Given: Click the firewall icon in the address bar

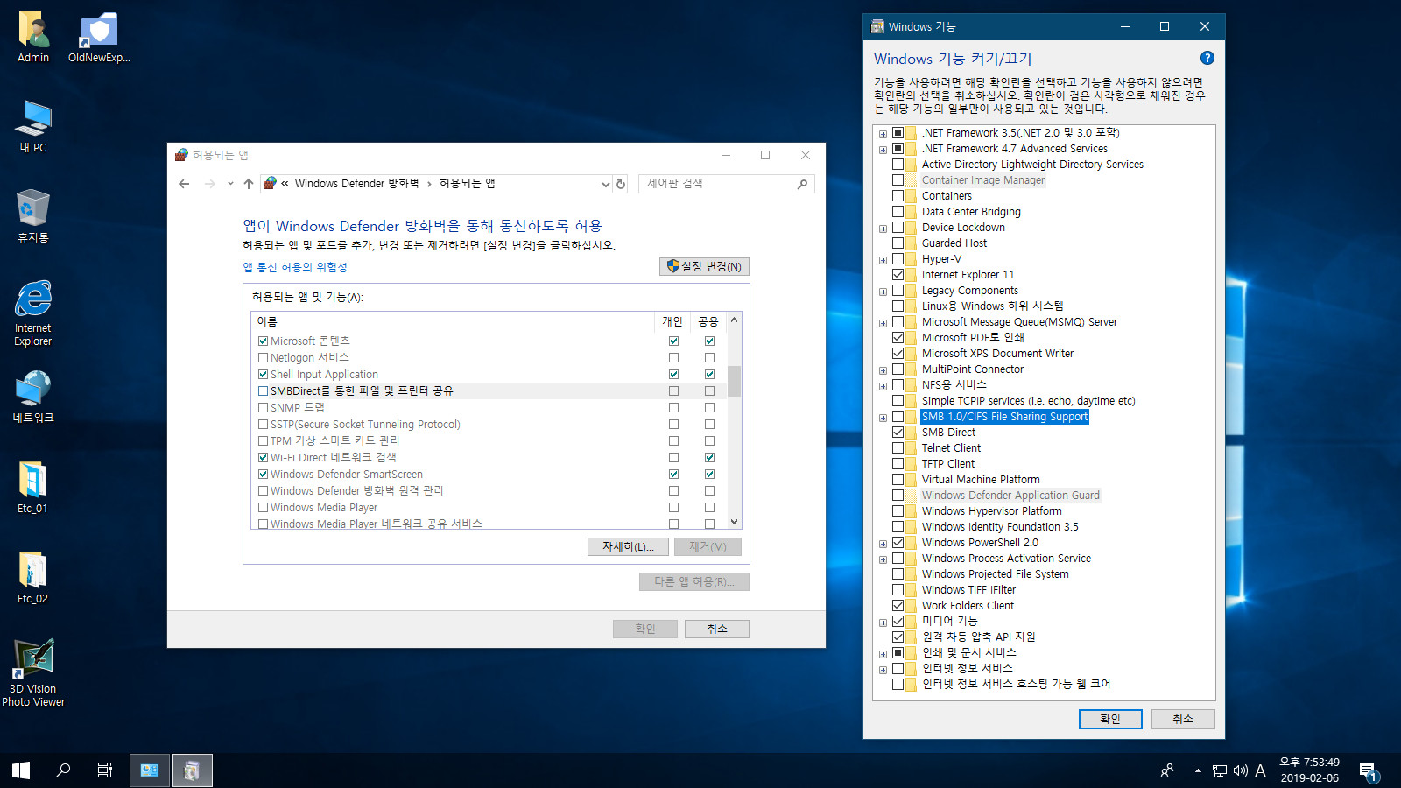Looking at the screenshot, I should click(x=270, y=183).
